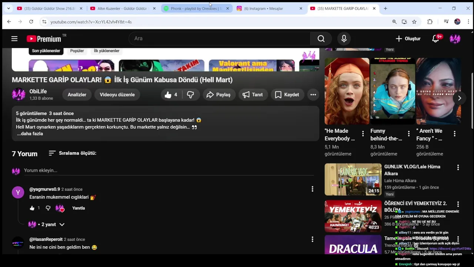Select Son yüklenenler filter chip

(x=46, y=51)
